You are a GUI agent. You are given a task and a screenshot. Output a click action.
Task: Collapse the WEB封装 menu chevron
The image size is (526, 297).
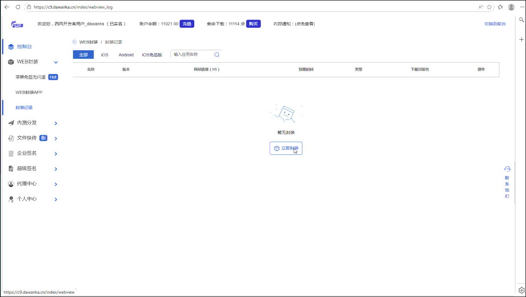tap(55, 62)
